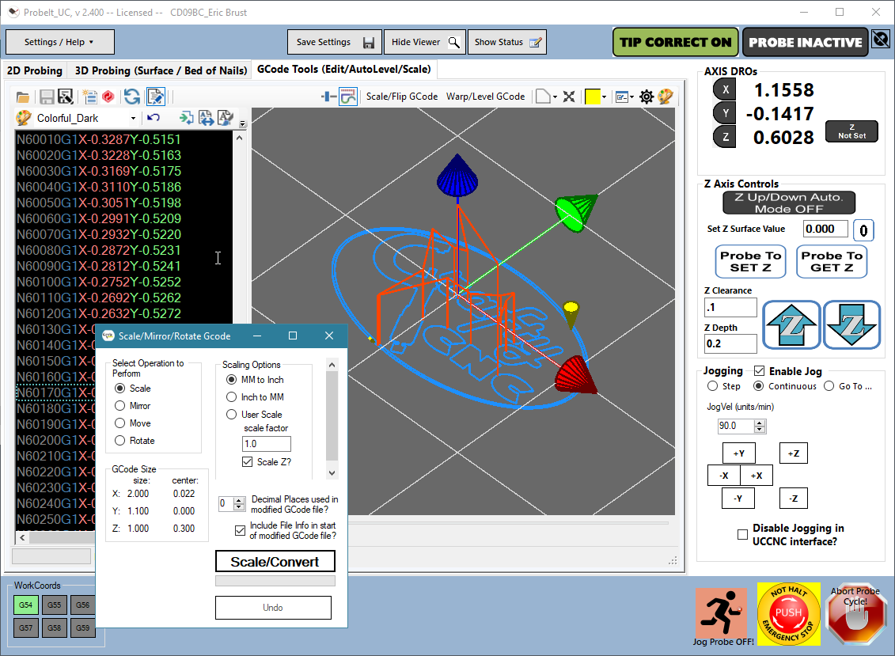
Task: Click the viewer color palette icon
Action: (x=666, y=97)
